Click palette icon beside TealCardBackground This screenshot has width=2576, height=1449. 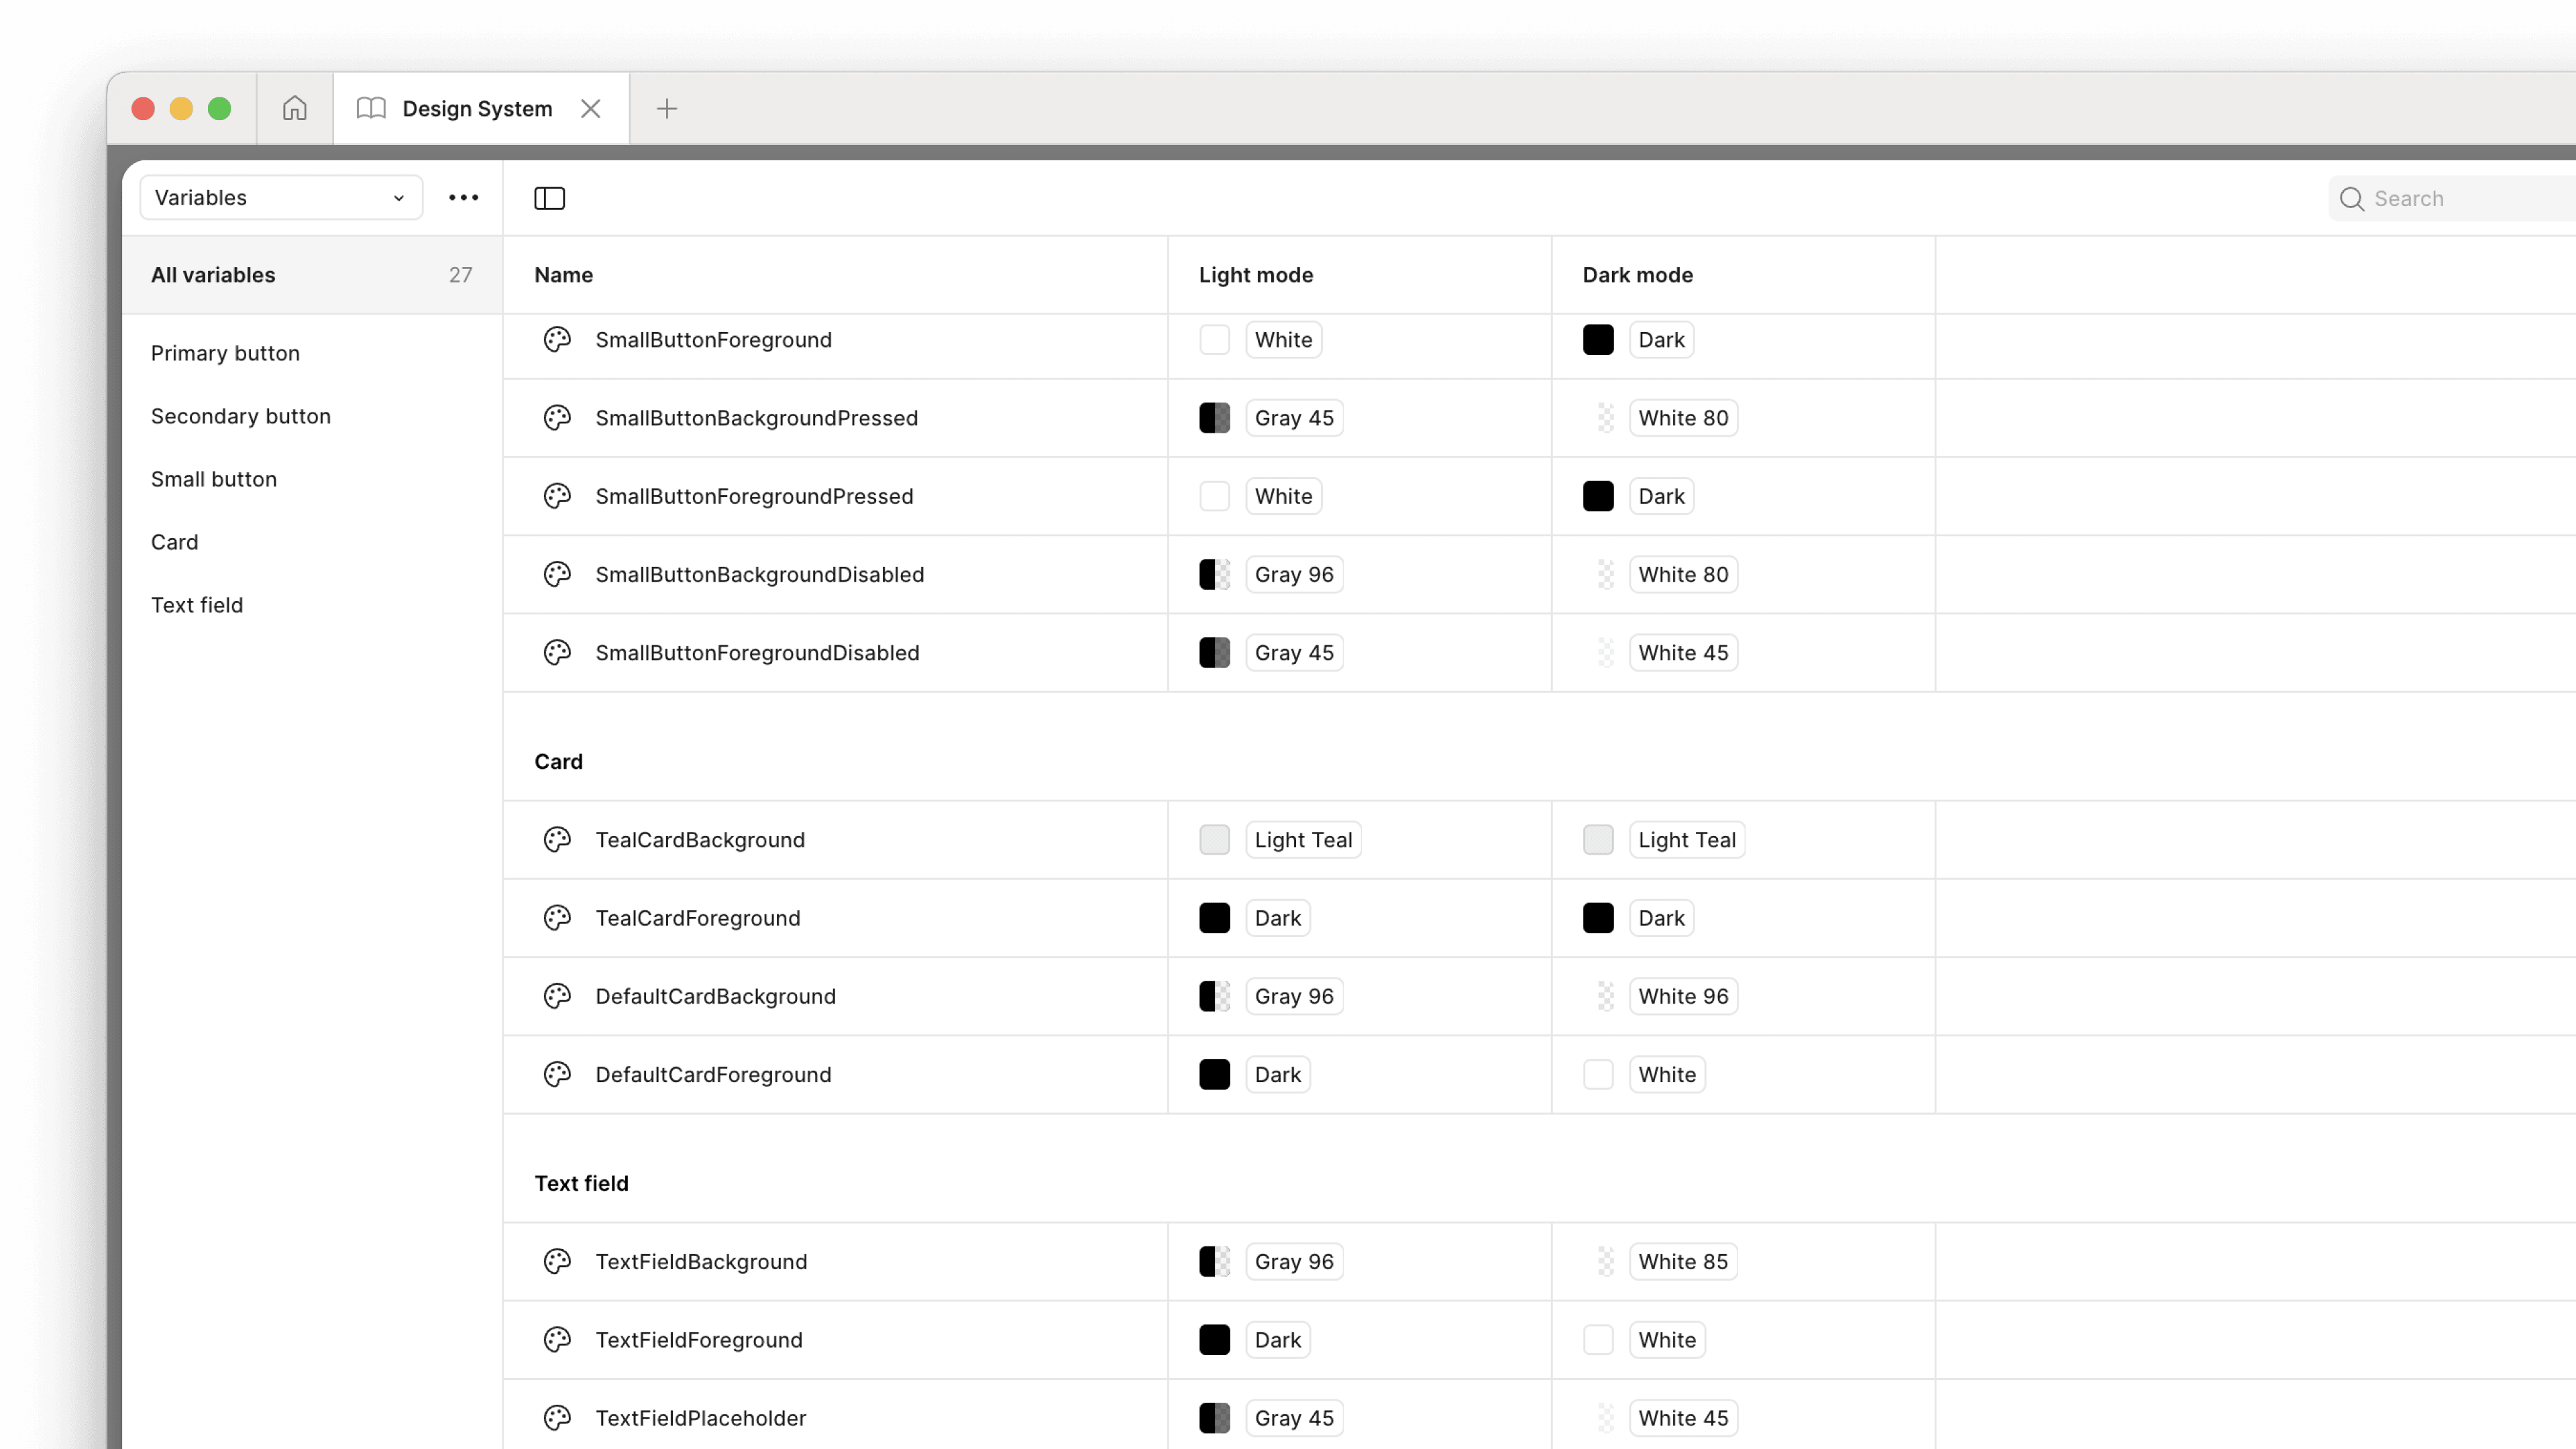click(x=557, y=840)
